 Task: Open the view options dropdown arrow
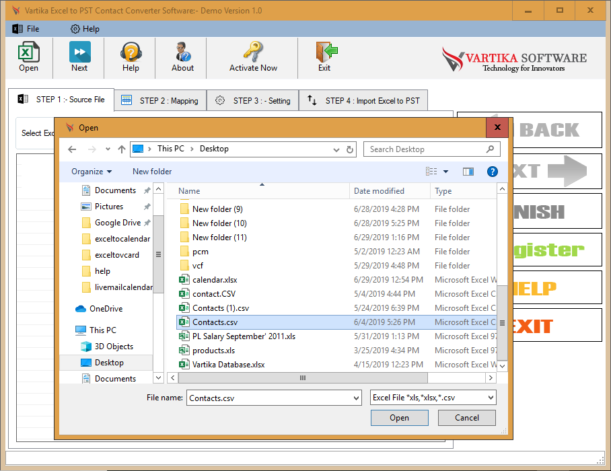click(445, 172)
